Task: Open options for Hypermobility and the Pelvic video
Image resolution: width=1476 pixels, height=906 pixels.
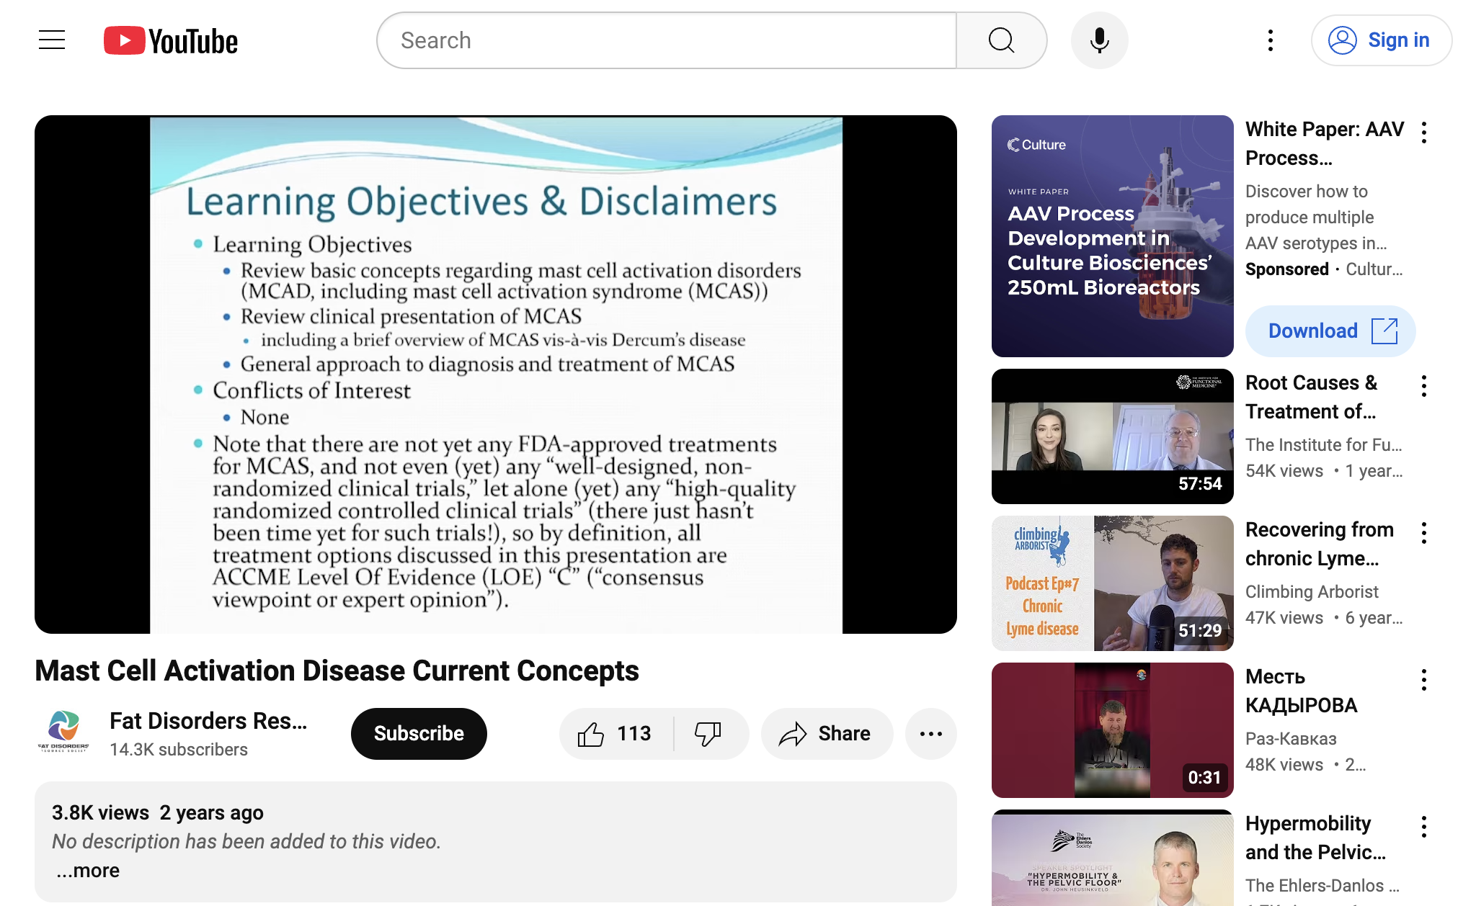Action: click(x=1424, y=827)
